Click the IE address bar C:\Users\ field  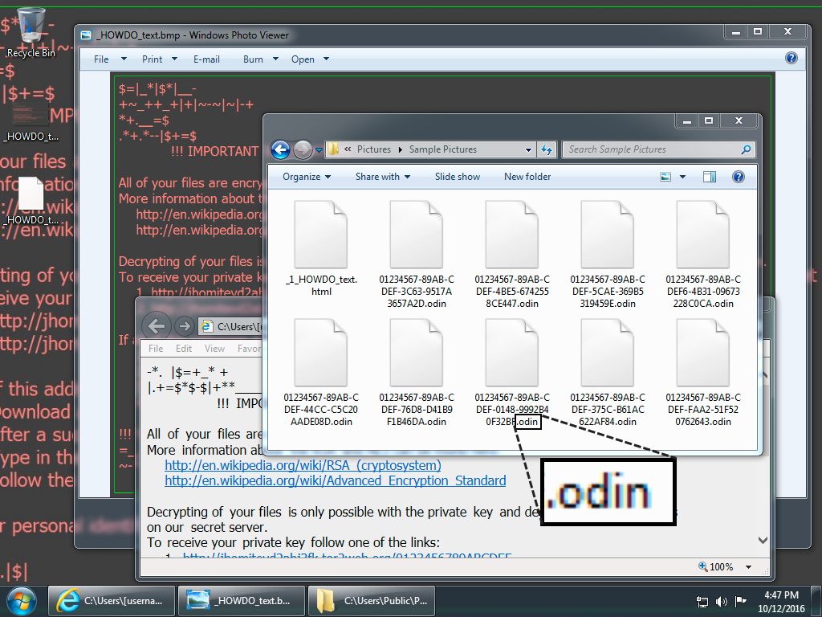click(x=230, y=326)
